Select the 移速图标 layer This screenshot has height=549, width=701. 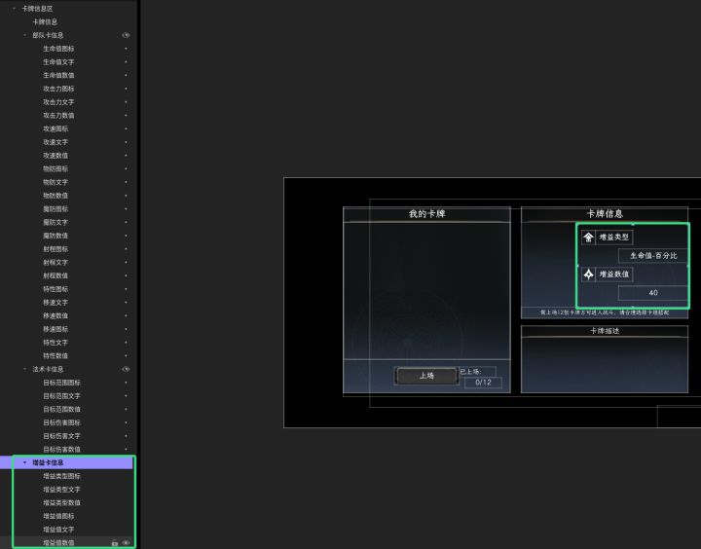click(x=55, y=329)
